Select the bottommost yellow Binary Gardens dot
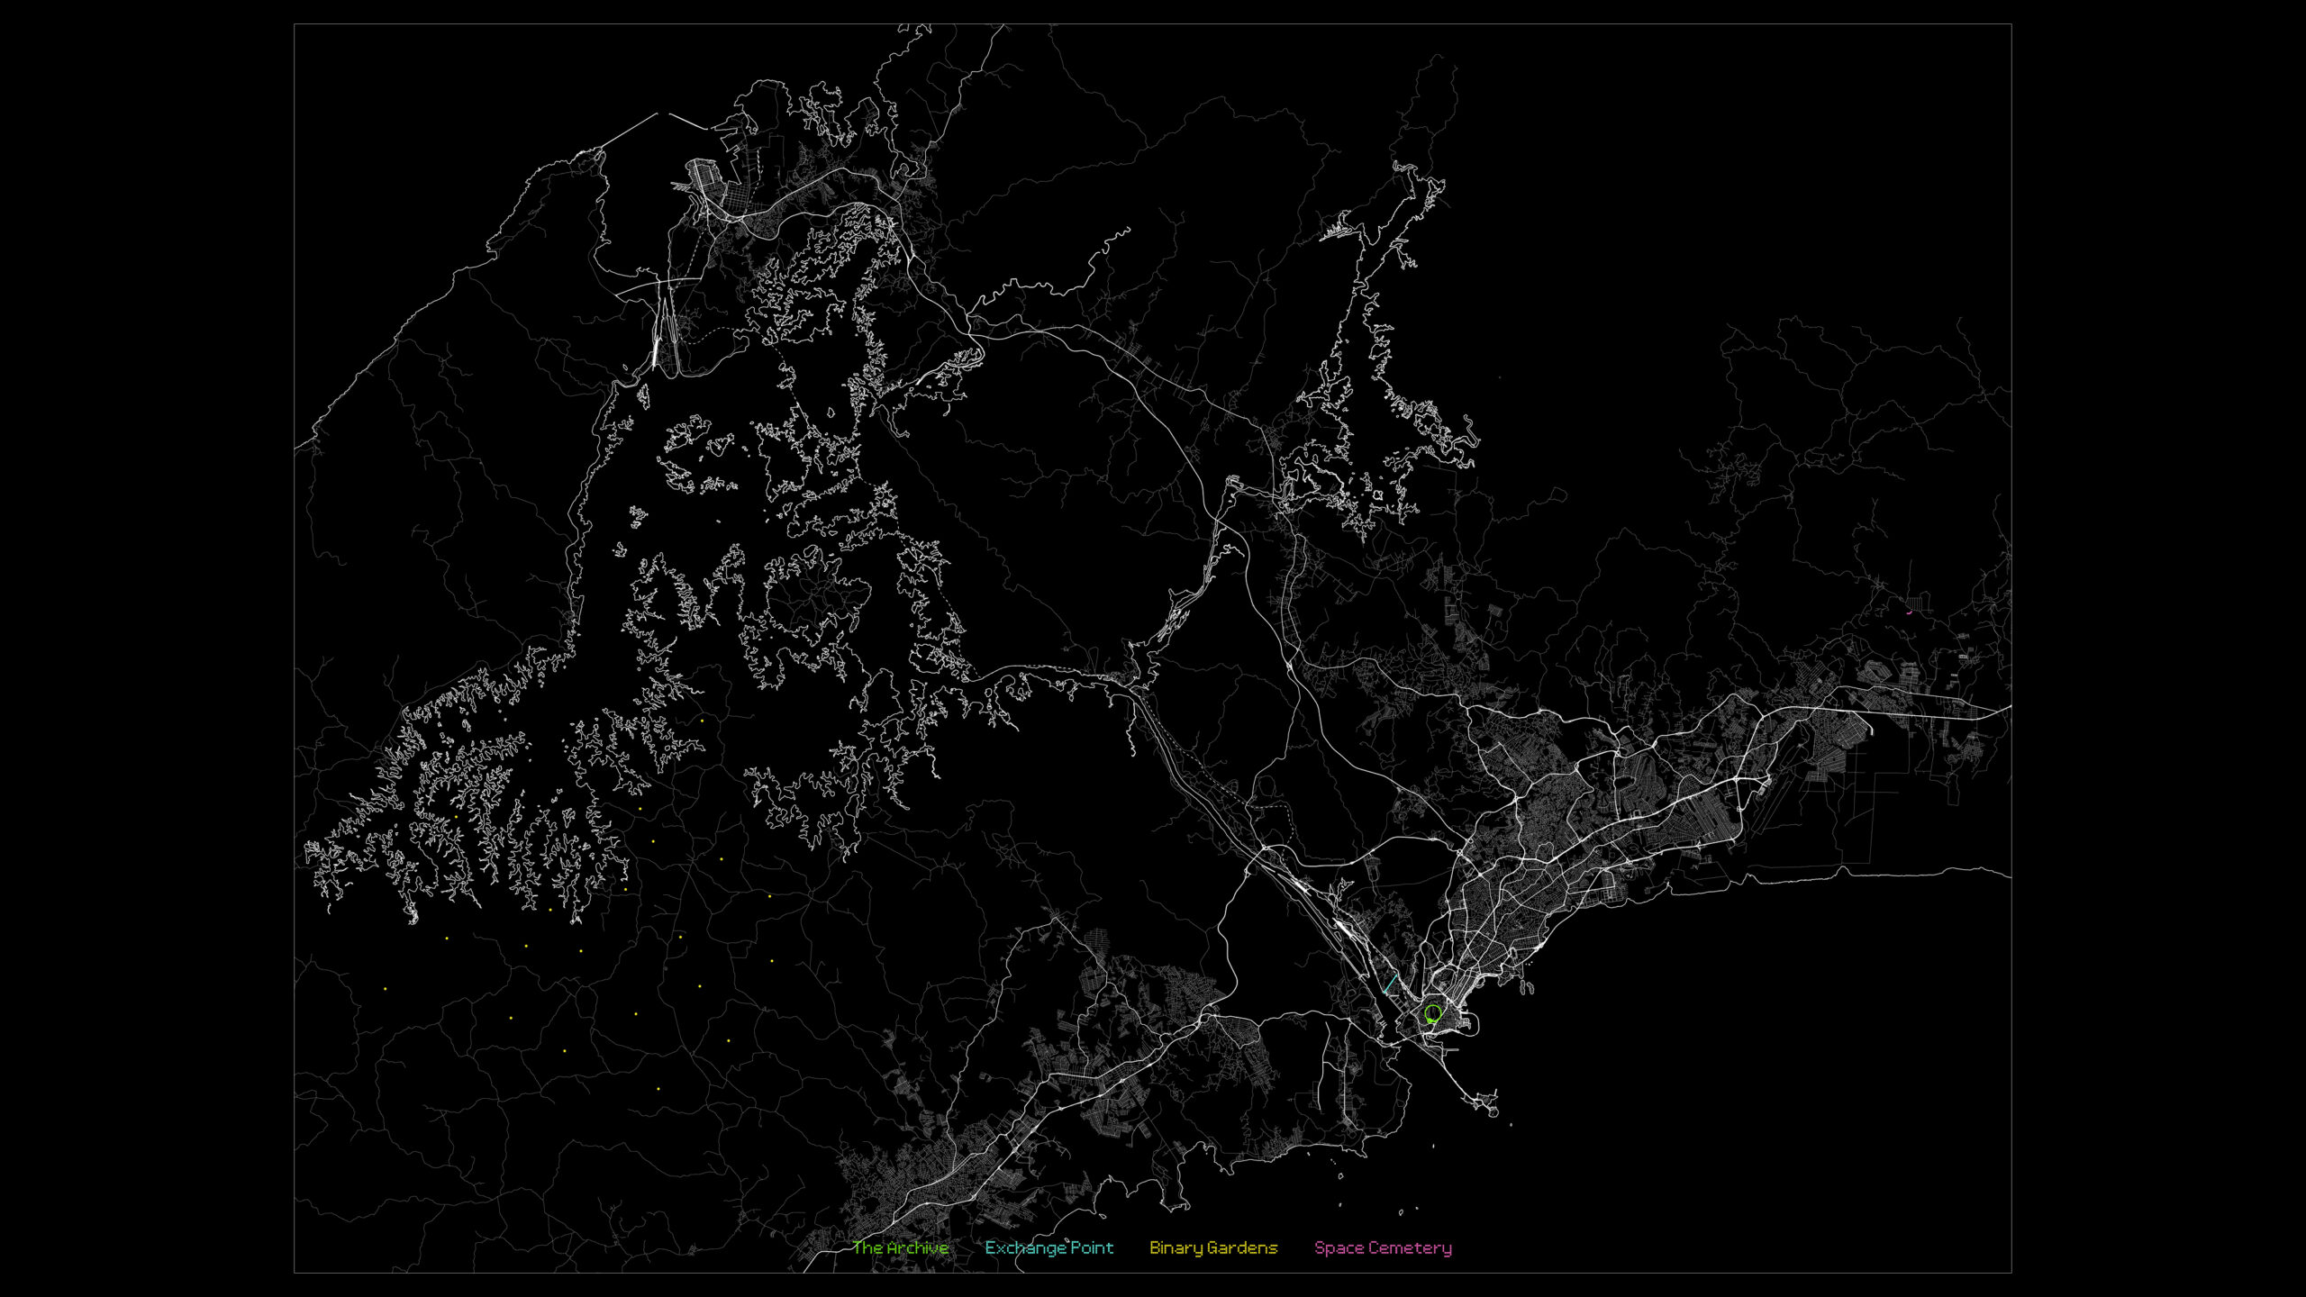This screenshot has height=1297, width=2306. (x=658, y=1089)
